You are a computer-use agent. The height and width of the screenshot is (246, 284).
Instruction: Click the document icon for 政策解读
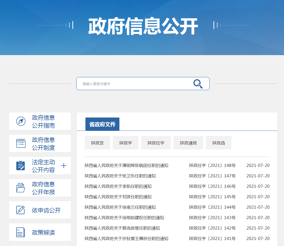[21, 232]
